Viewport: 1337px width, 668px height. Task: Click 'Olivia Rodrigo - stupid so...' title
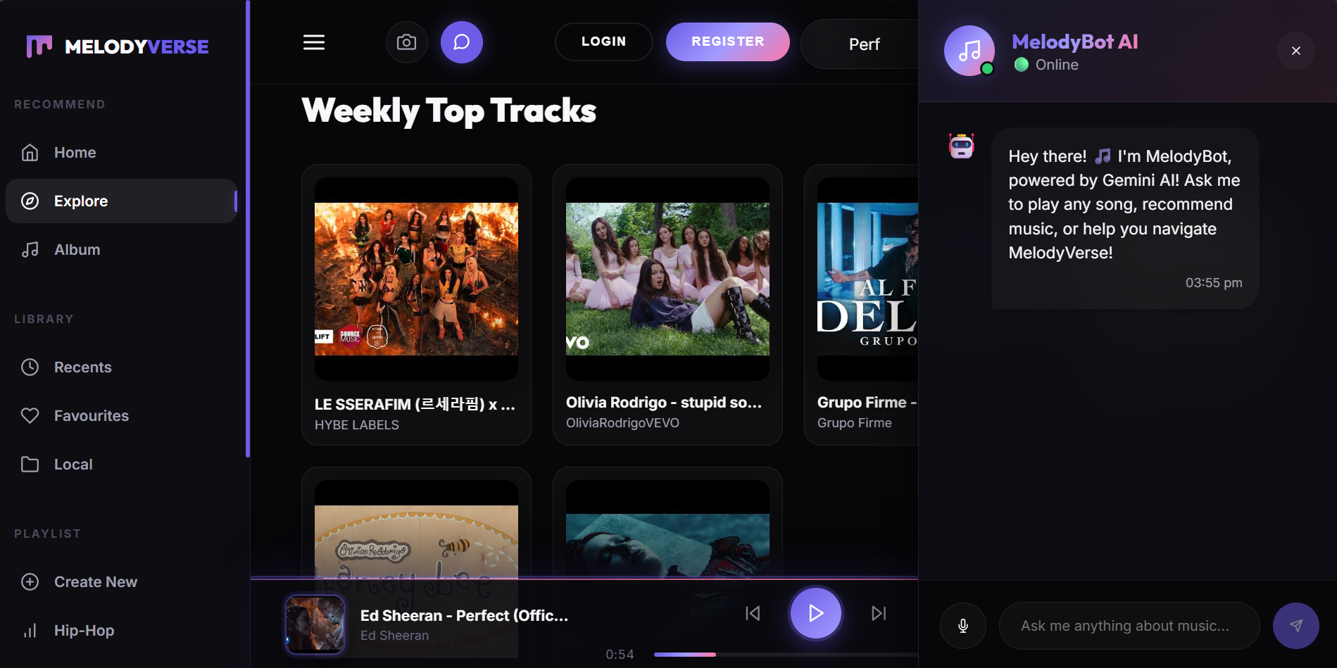click(664, 403)
